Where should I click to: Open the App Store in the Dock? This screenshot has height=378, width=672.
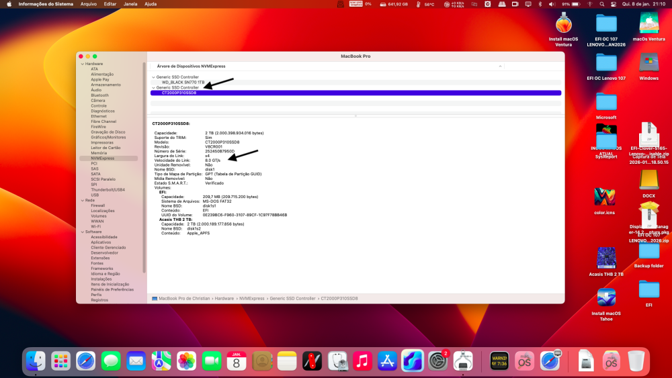(x=388, y=361)
